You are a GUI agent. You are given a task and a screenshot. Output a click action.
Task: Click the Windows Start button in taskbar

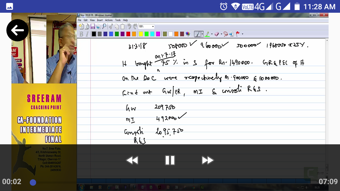pyautogui.click(x=81, y=187)
